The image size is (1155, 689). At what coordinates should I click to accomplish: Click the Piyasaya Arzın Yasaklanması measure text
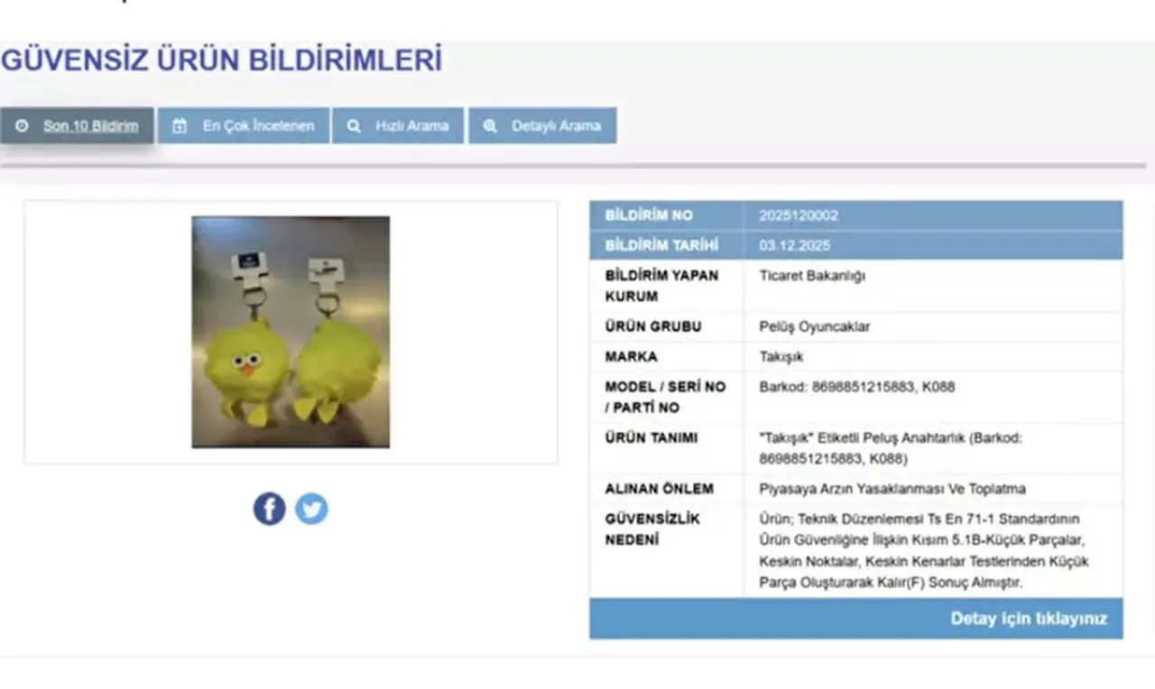pyautogui.click(x=892, y=489)
